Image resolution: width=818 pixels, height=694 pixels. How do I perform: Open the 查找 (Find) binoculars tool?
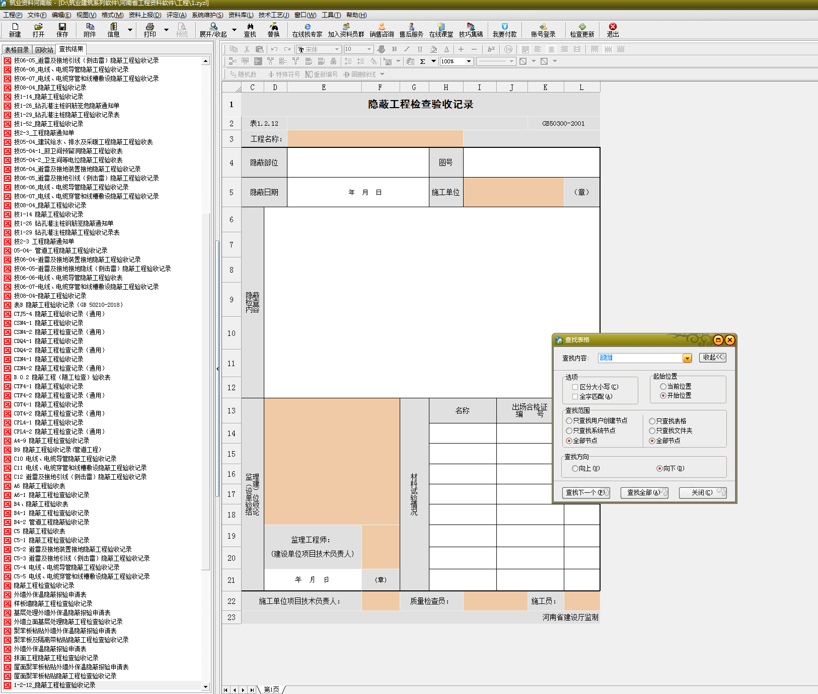point(250,30)
